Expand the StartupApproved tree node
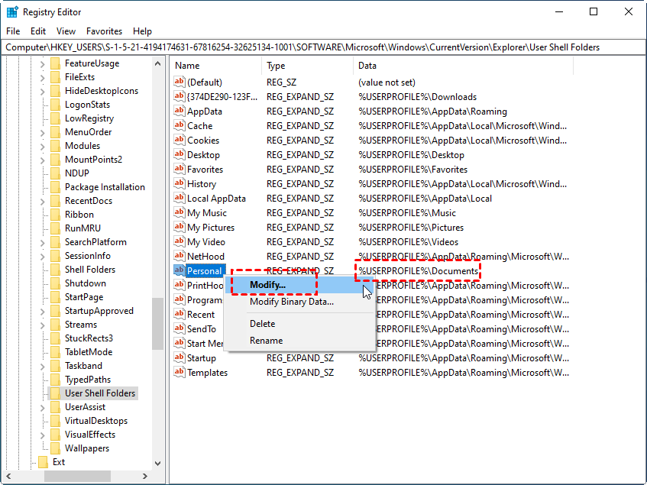Viewport: 647px width, 485px height. pos(43,311)
